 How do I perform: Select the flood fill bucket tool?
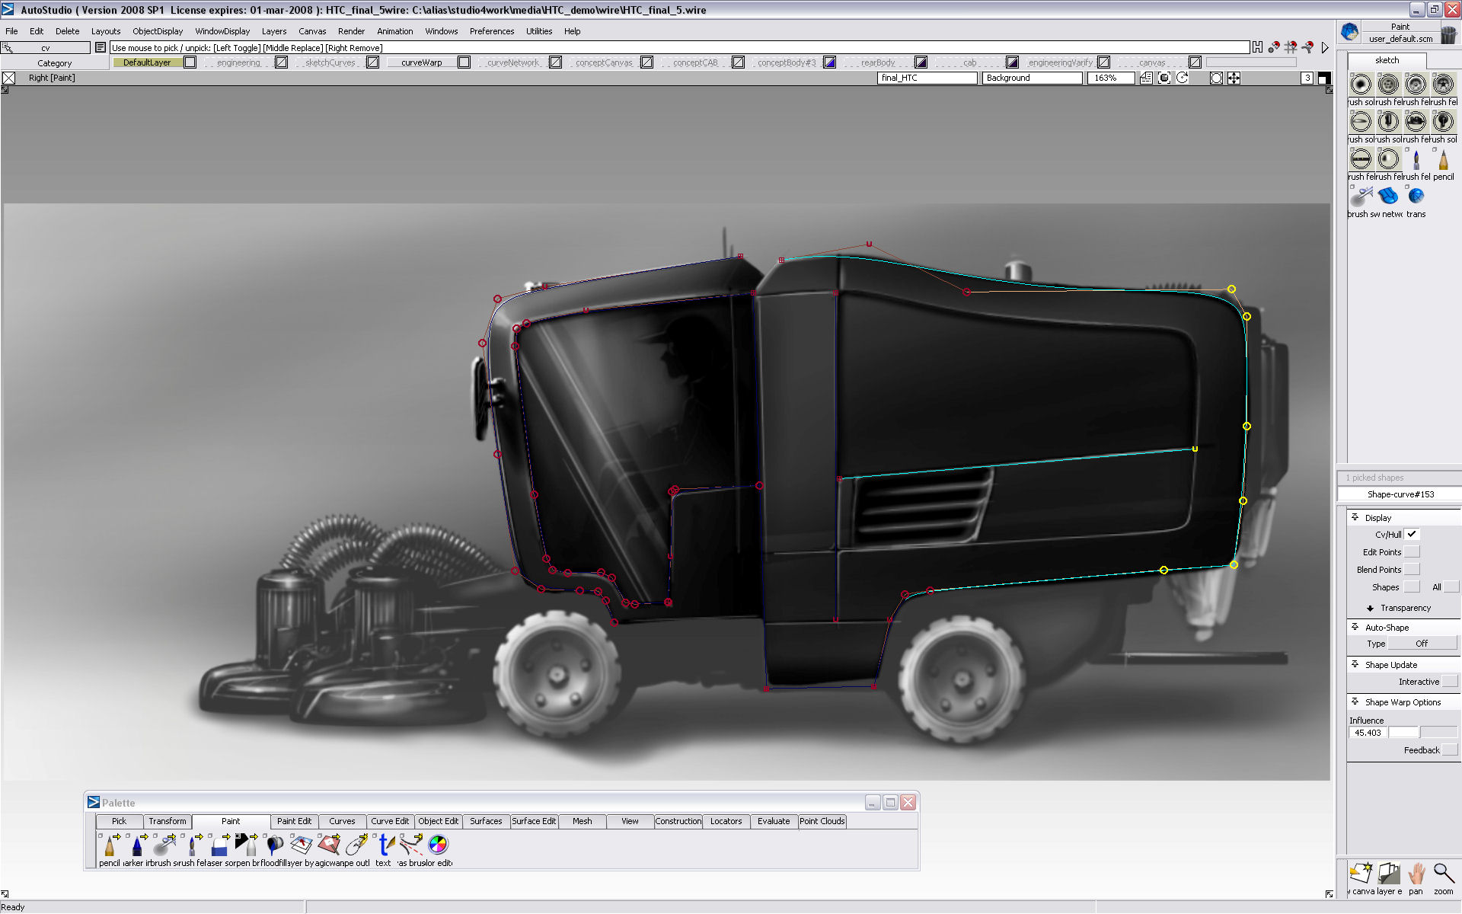pos(274,845)
